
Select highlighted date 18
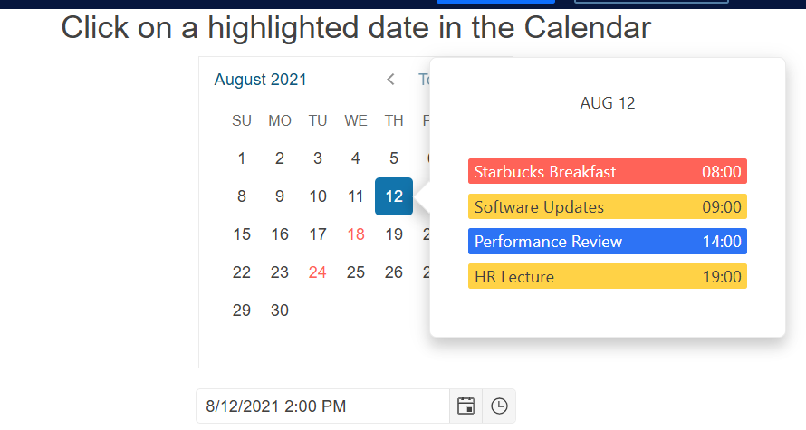[x=356, y=234]
